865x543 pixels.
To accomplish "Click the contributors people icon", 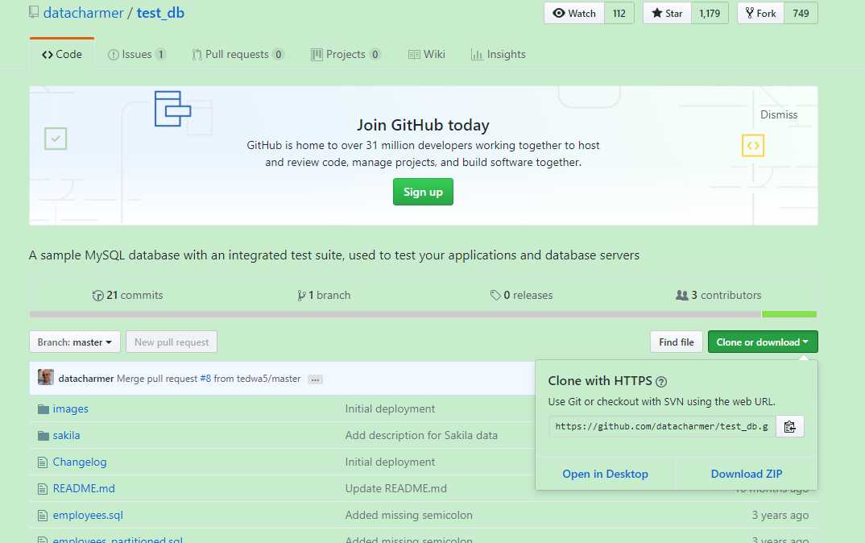I will pos(682,295).
